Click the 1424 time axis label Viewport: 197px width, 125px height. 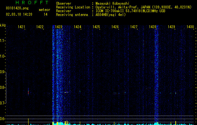[x=78, y=27]
